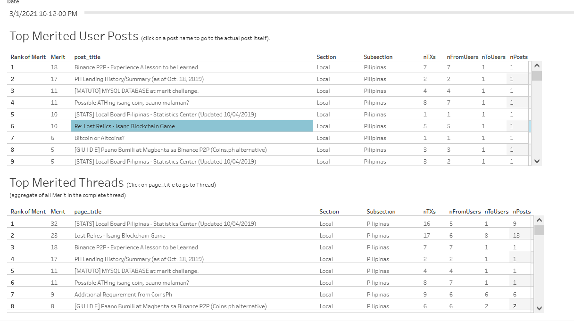Click nToUsers column header in Threads table

[x=497, y=212]
